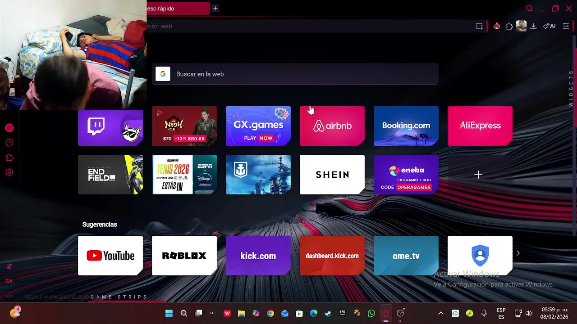Open the AliExpress speed dial tile
Viewport: 577px width, 324px height.
480,126
